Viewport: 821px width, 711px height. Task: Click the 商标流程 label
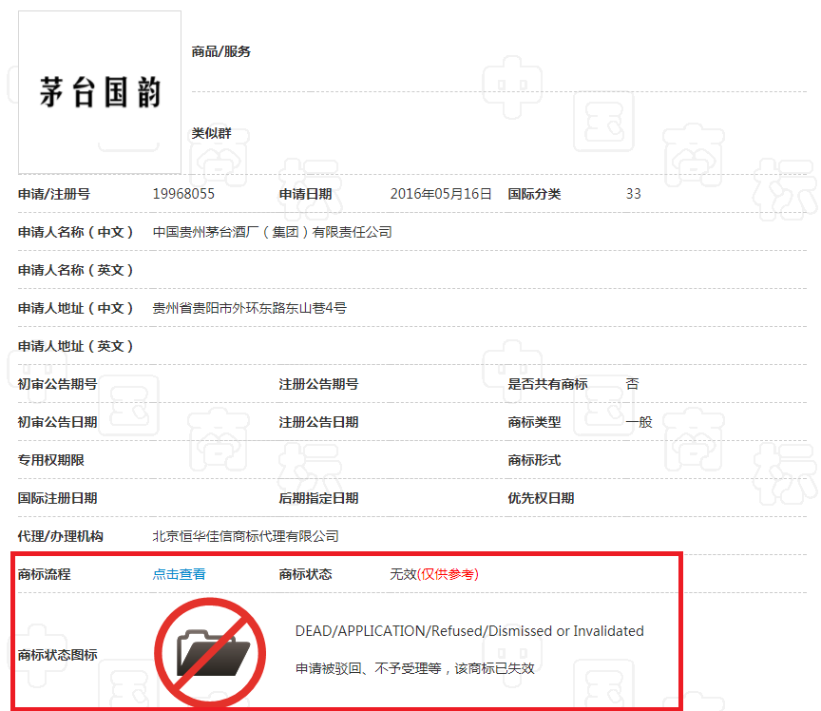pos(44,574)
